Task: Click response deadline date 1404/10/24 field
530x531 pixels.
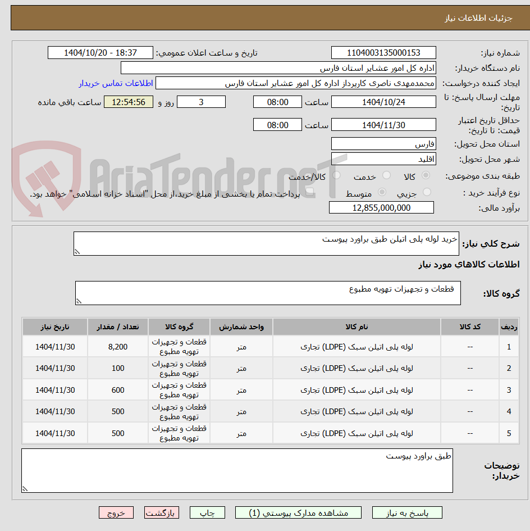Action: coord(383,102)
